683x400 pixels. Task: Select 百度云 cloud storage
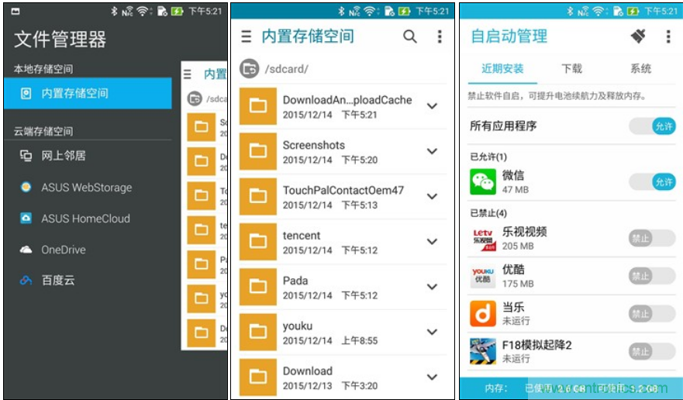(58, 281)
